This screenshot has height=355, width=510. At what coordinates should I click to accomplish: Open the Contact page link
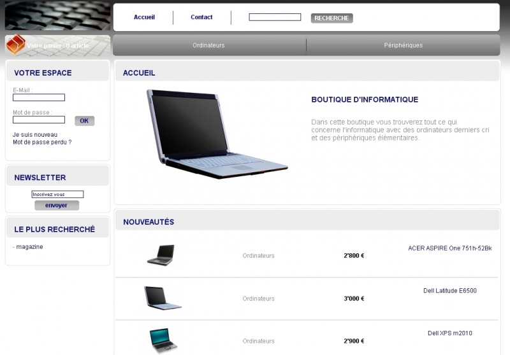[x=201, y=17]
